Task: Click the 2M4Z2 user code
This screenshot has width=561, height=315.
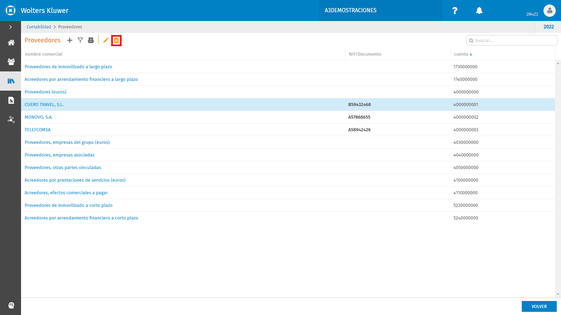Action: 532,14
